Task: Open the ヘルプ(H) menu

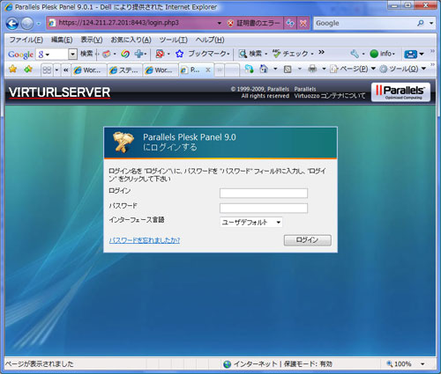Action: coord(210,40)
